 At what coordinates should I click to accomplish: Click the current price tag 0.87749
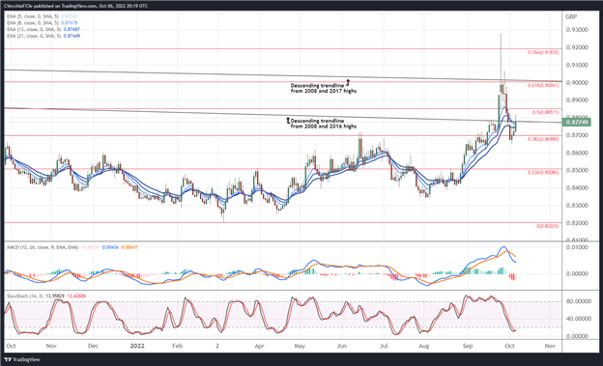click(576, 123)
